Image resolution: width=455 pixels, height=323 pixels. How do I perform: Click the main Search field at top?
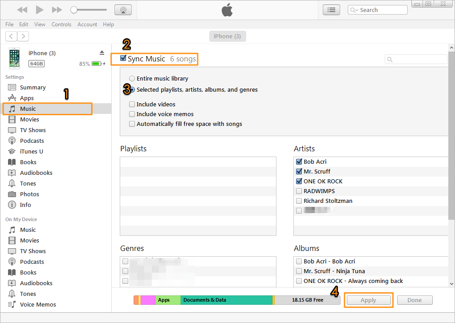click(378, 10)
